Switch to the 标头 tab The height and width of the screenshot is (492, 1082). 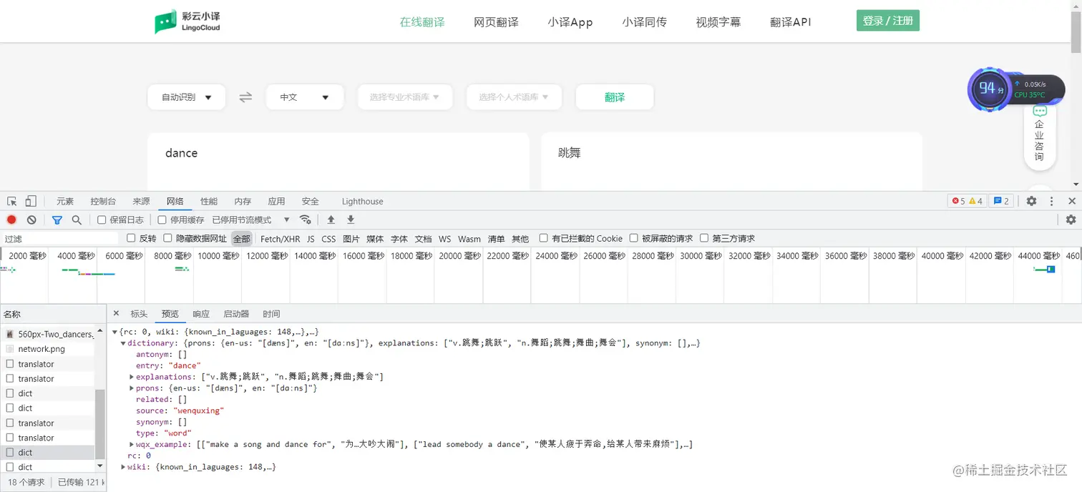[x=139, y=314]
